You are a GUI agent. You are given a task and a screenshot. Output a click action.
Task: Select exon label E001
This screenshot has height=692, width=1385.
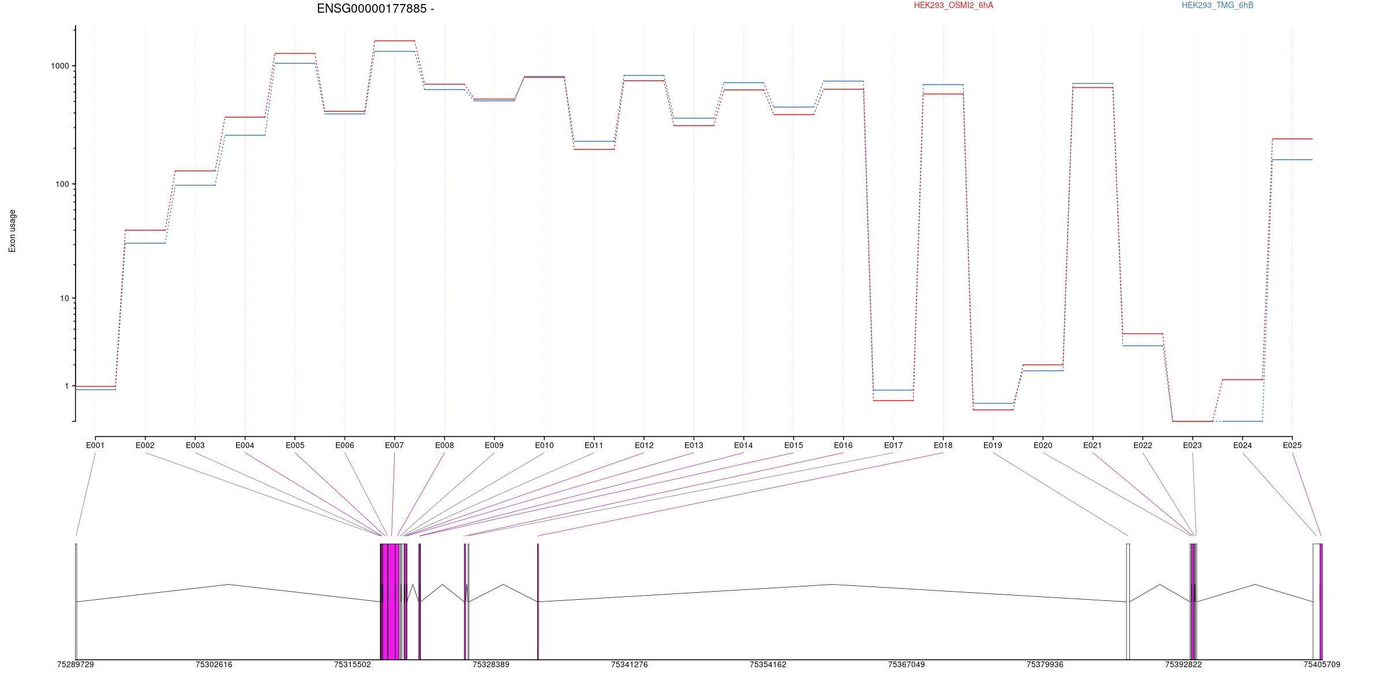95,445
